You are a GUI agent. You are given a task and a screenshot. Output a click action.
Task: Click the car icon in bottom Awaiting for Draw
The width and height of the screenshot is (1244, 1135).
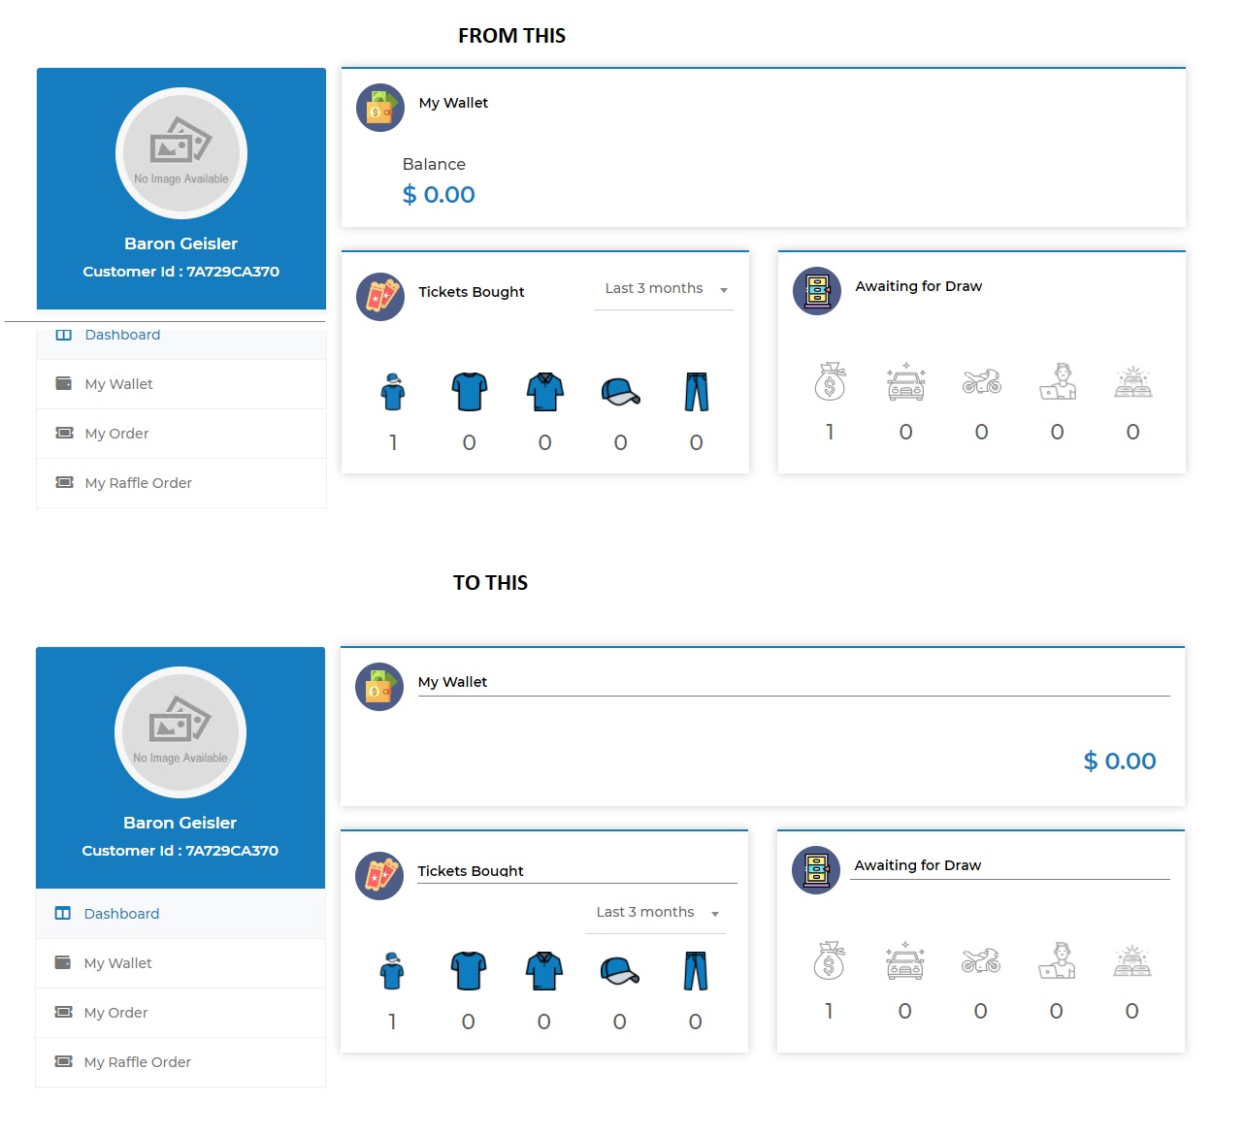tap(905, 960)
